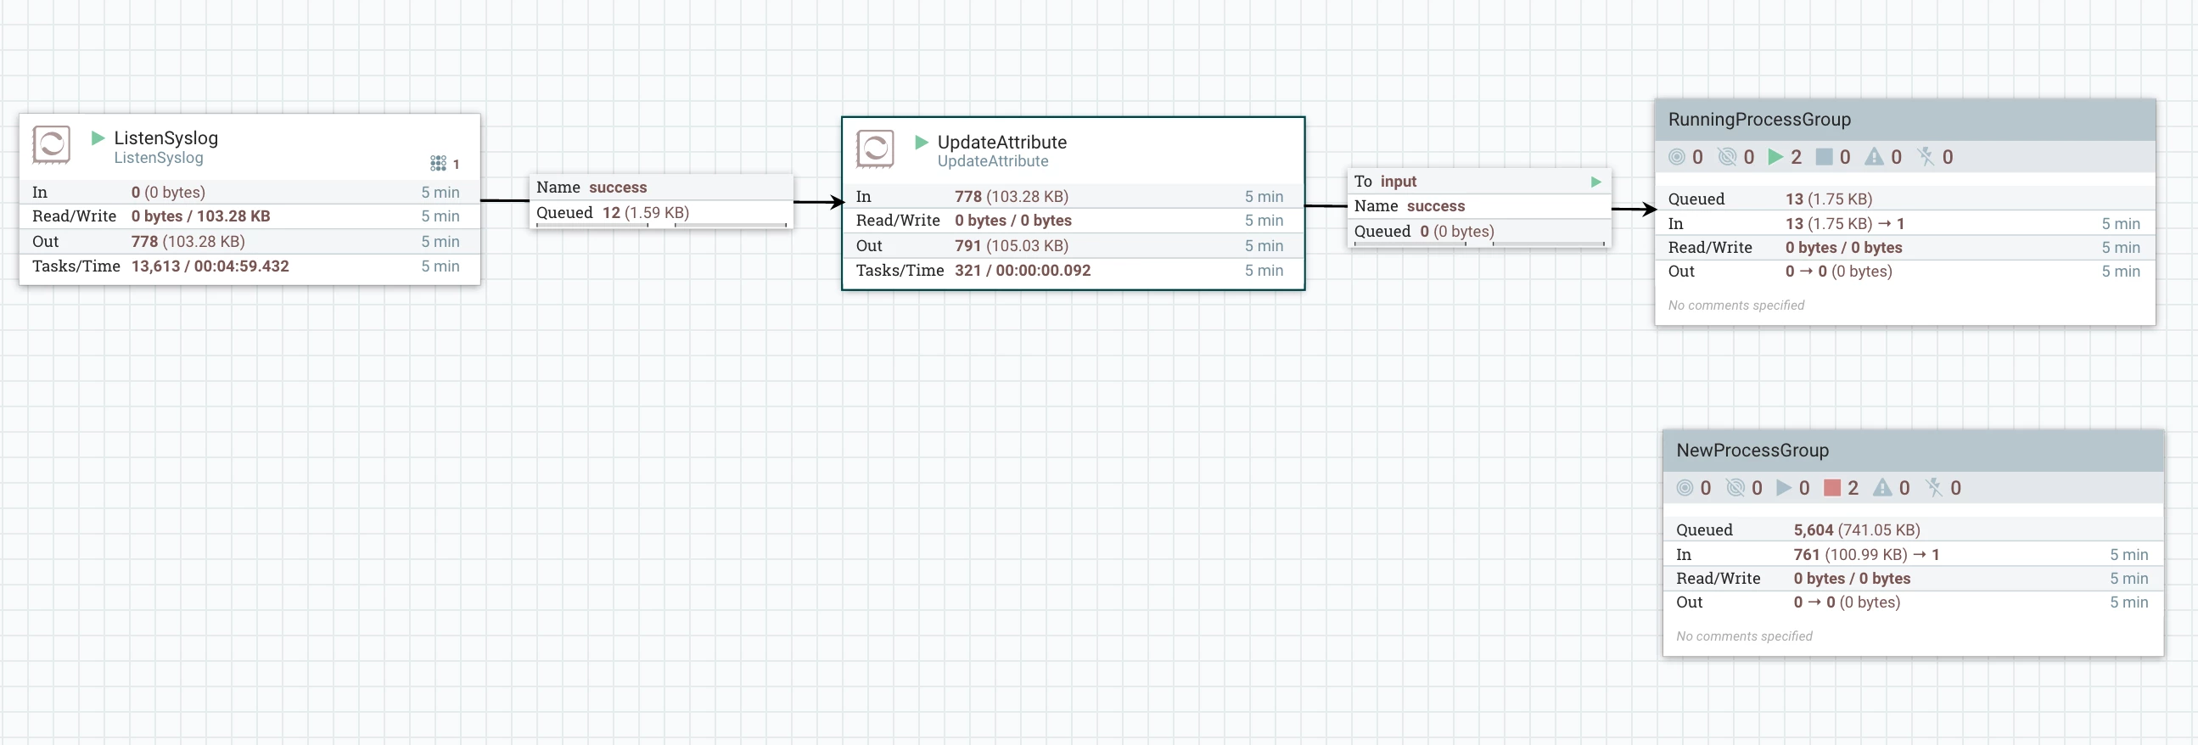Click NewProcessGroup stopped components red icon
This screenshot has height=745, width=2198.
click(x=1832, y=487)
